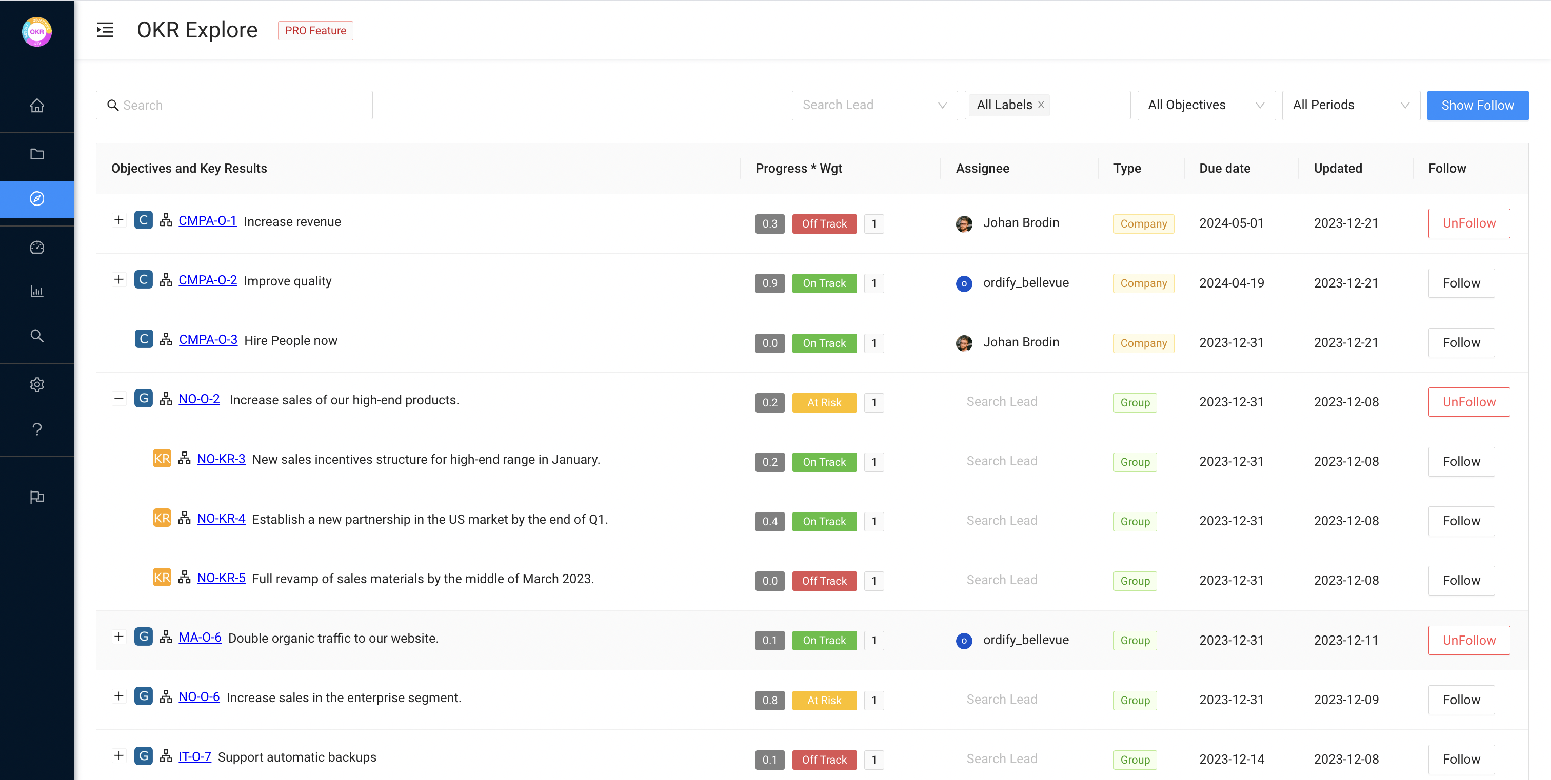Collapse the NO-O-2 objective row
This screenshot has width=1551, height=780.
pyautogui.click(x=118, y=398)
